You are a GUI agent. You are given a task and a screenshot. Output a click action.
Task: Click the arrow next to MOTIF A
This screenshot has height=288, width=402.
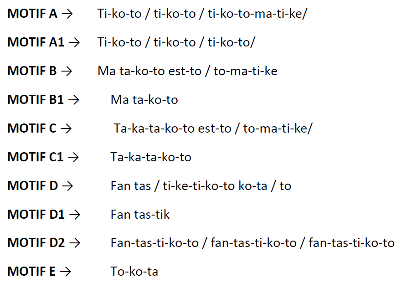[67, 14]
